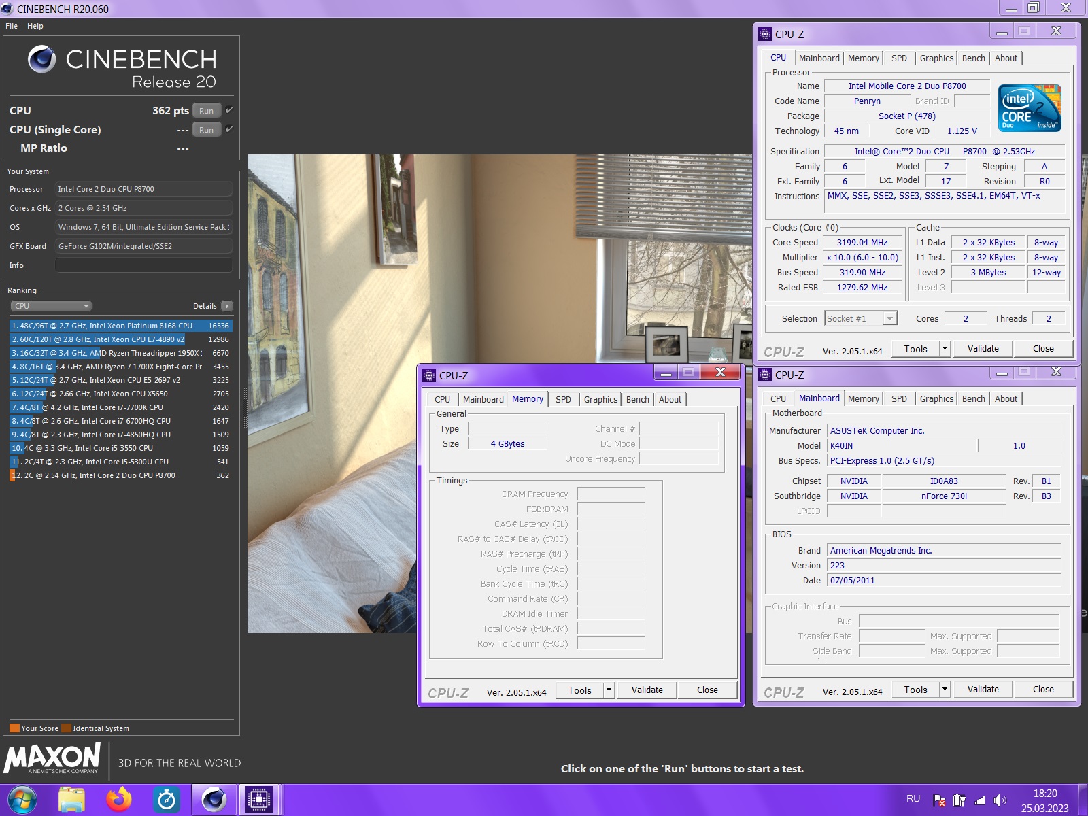Run the CPU multi-core benchmark

point(207,111)
